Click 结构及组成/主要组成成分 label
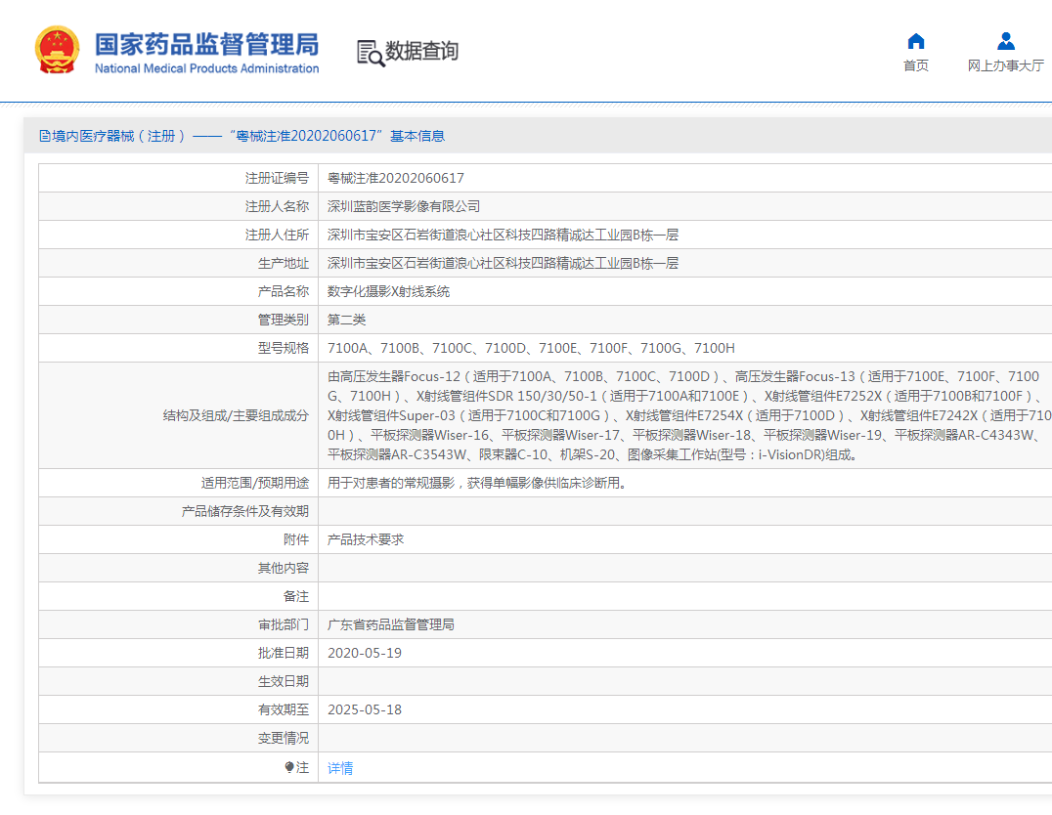The width and height of the screenshot is (1052, 815). click(x=236, y=416)
